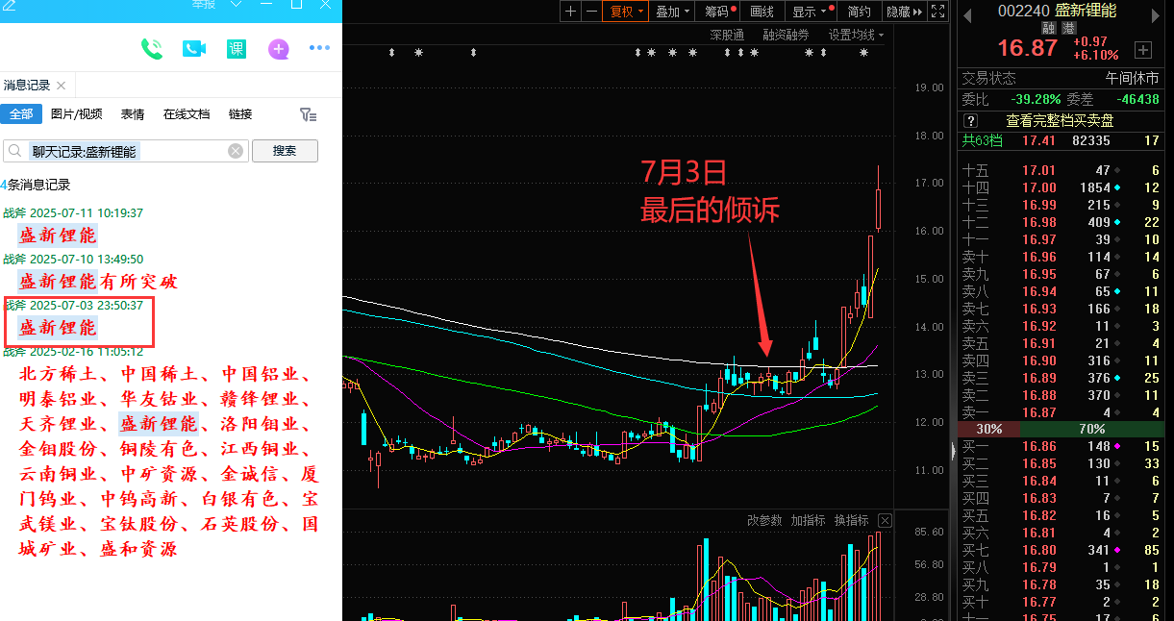Select the 全部 message filter tab
This screenshot has height=621, width=1174.
click(x=21, y=114)
